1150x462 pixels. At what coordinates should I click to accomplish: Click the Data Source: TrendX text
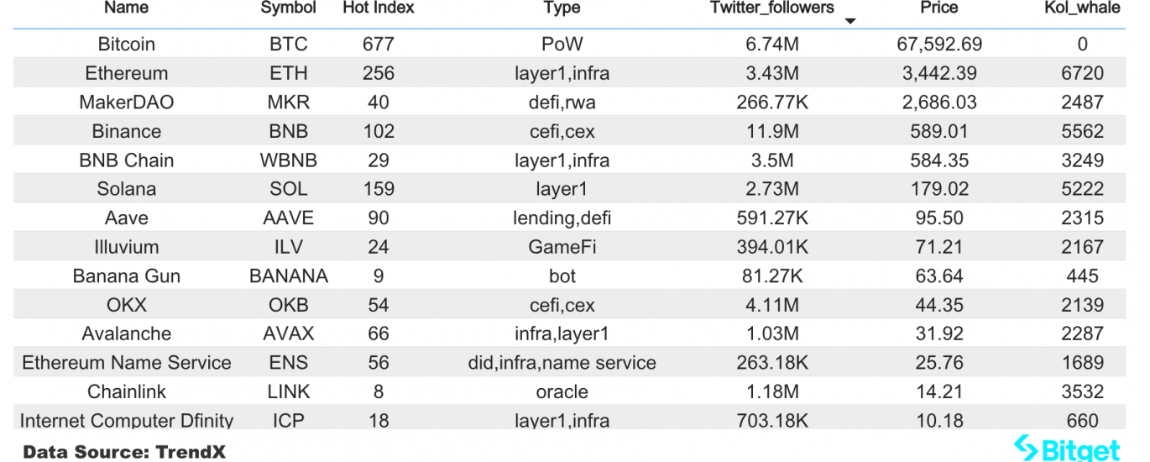(124, 452)
